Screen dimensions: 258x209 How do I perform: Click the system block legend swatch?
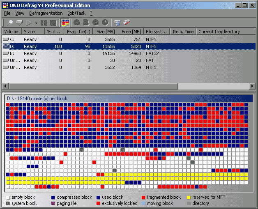coord(8,203)
